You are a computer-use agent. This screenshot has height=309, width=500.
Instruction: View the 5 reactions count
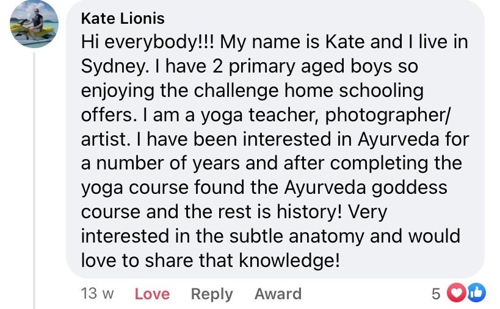(435, 294)
